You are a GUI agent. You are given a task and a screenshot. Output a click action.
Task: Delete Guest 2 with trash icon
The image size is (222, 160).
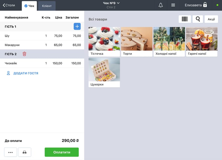(24, 54)
